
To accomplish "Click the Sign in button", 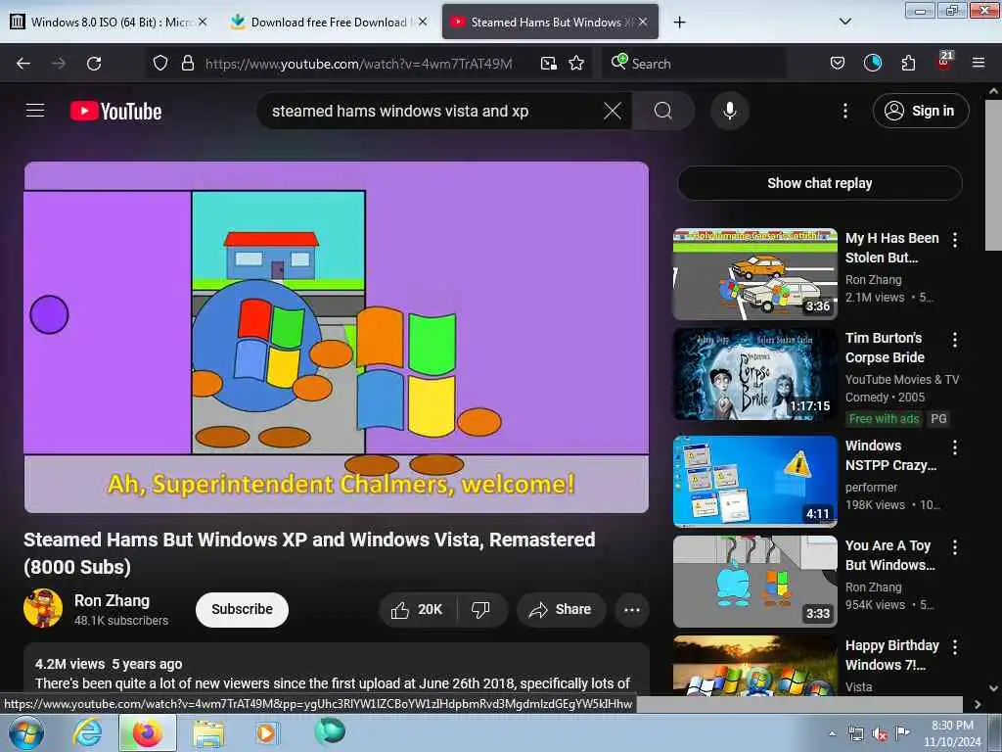I will 920,111.
